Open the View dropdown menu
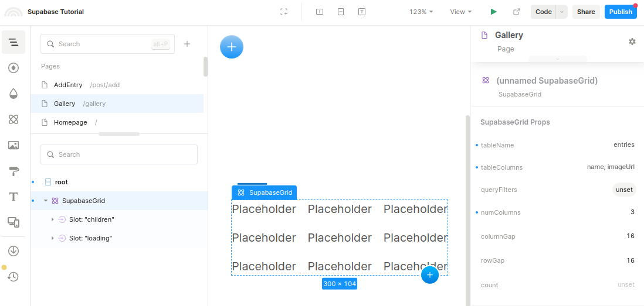The height and width of the screenshot is (306, 644). [x=461, y=12]
